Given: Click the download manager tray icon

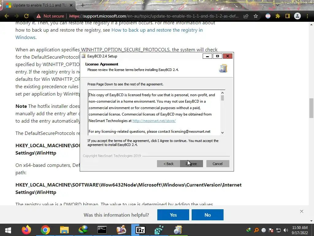Looking at the screenshot, I should 249,230.
